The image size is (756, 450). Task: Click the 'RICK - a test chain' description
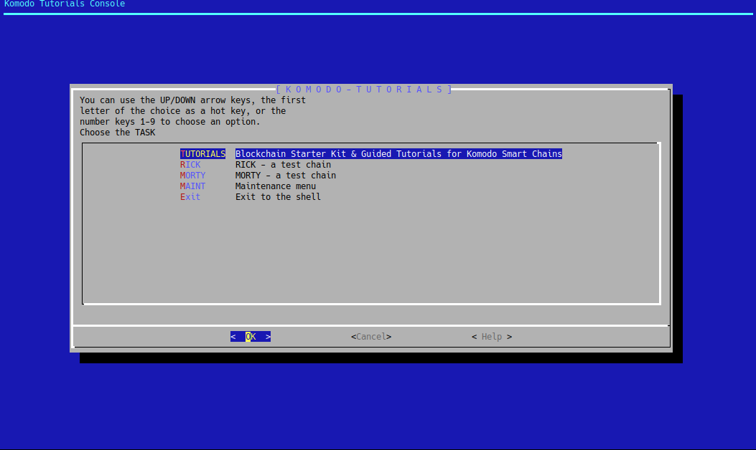(283, 165)
